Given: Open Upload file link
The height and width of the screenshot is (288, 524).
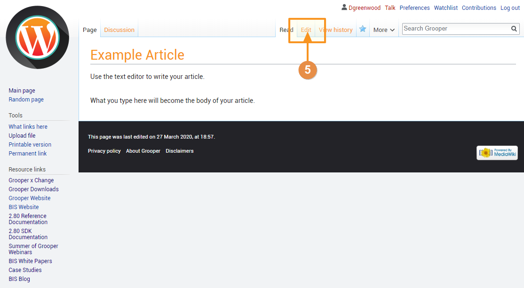Looking at the screenshot, I should pos(22,135).
